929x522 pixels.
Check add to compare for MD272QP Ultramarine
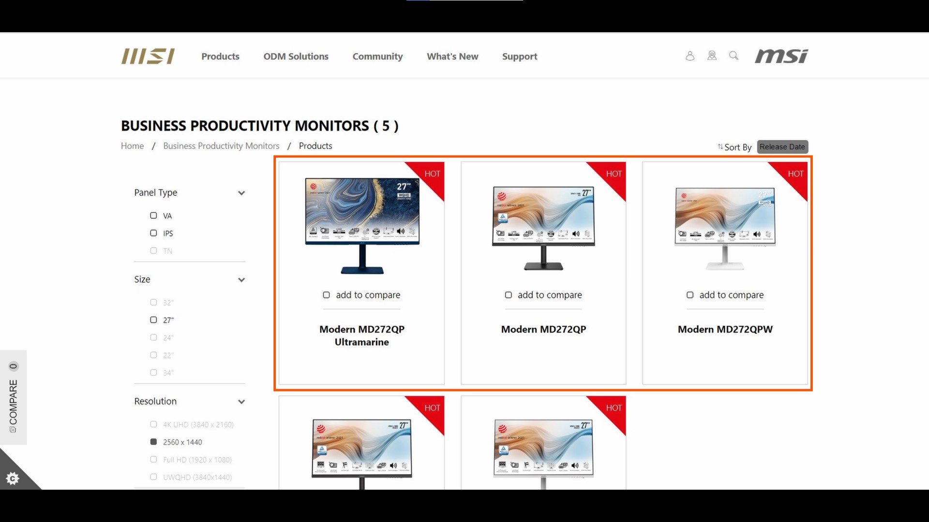click(326, 295)
